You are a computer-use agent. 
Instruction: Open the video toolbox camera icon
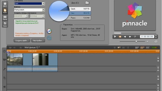pos(10,48)
